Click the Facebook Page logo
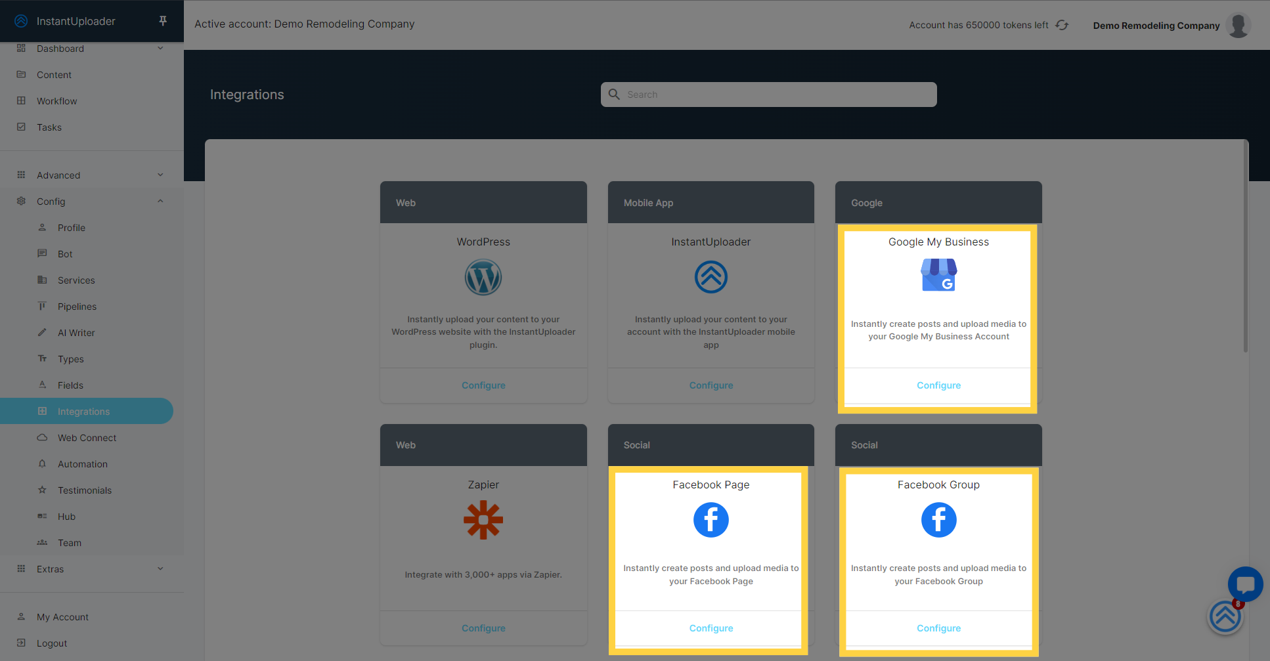 pyautogui.click(x=711, y=520)
